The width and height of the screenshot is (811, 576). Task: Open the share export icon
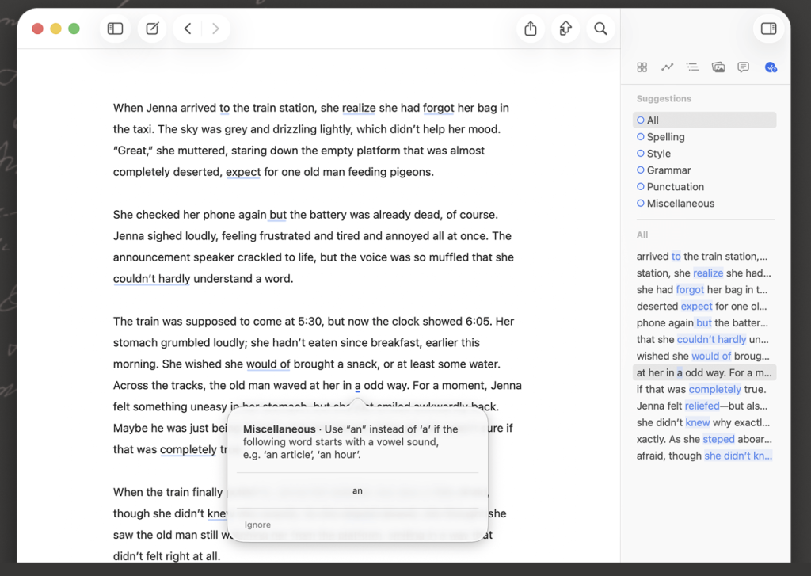coord(531,29)
